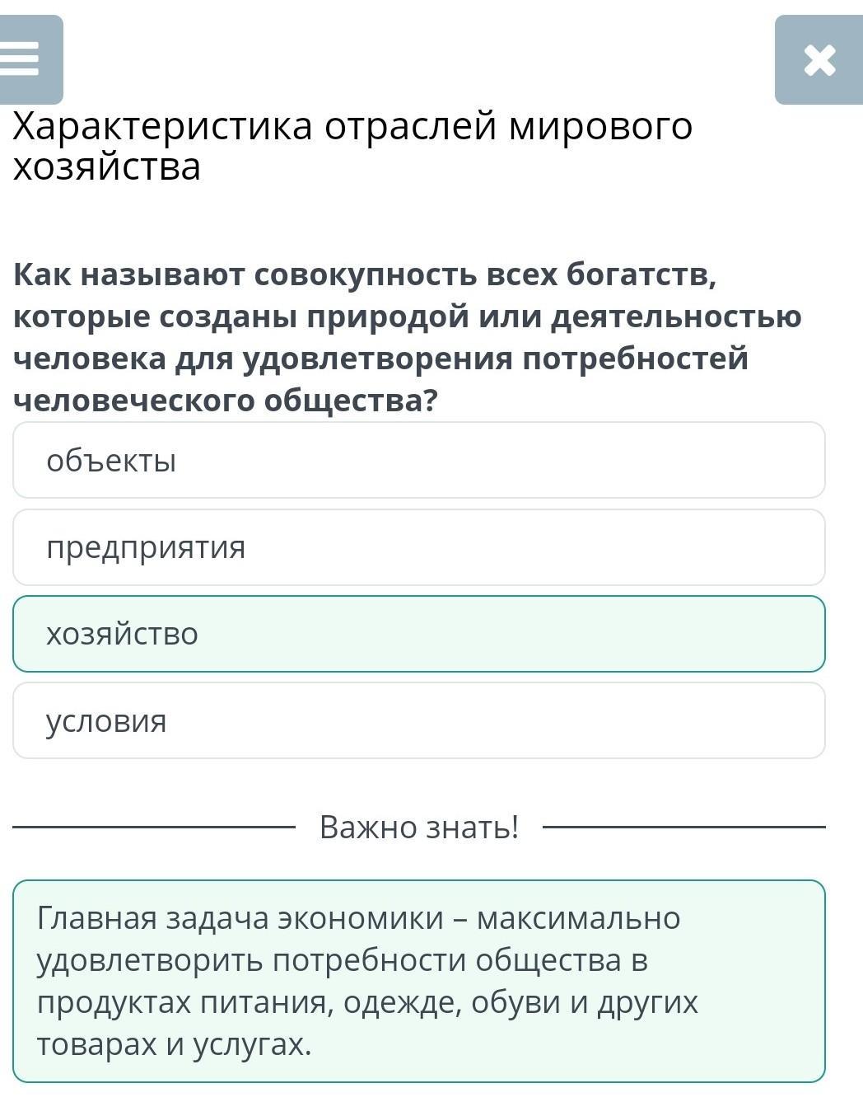Click the green info box about «Главная задача экономики»
Image resolution: width=863 pixels, height=1116 pixels.
click(x=418, y=981)
